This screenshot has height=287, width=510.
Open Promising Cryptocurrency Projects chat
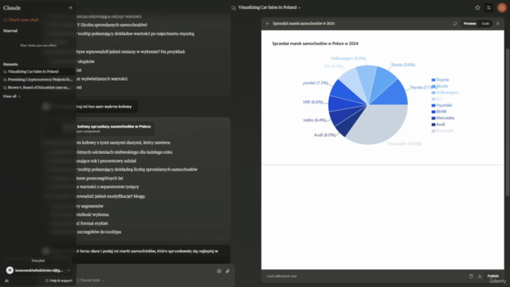tap(37, 80)
